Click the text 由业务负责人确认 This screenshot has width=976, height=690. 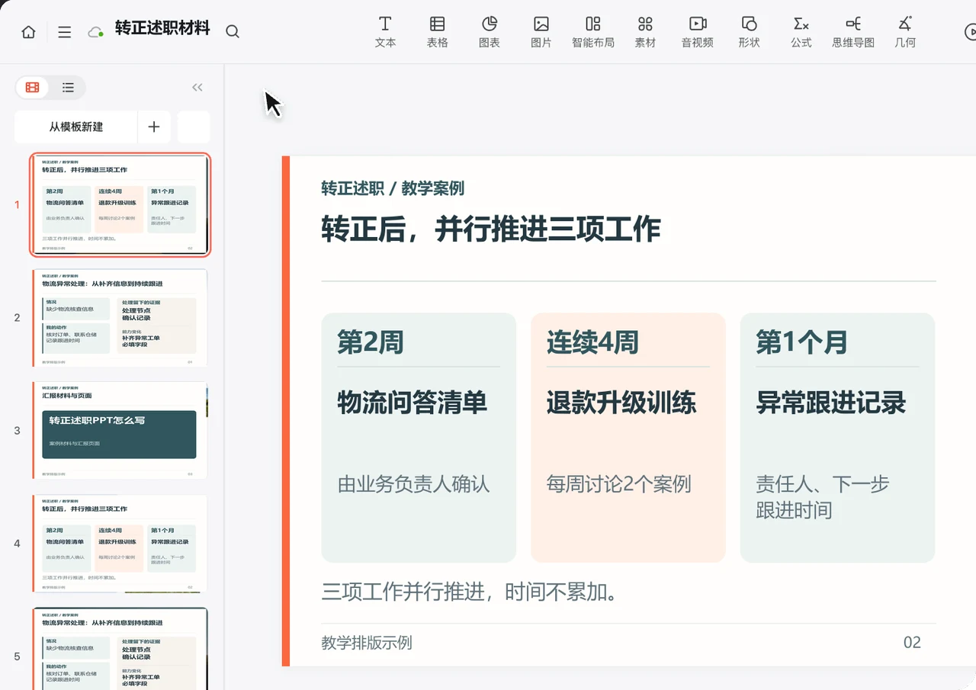tap(414, 484)
